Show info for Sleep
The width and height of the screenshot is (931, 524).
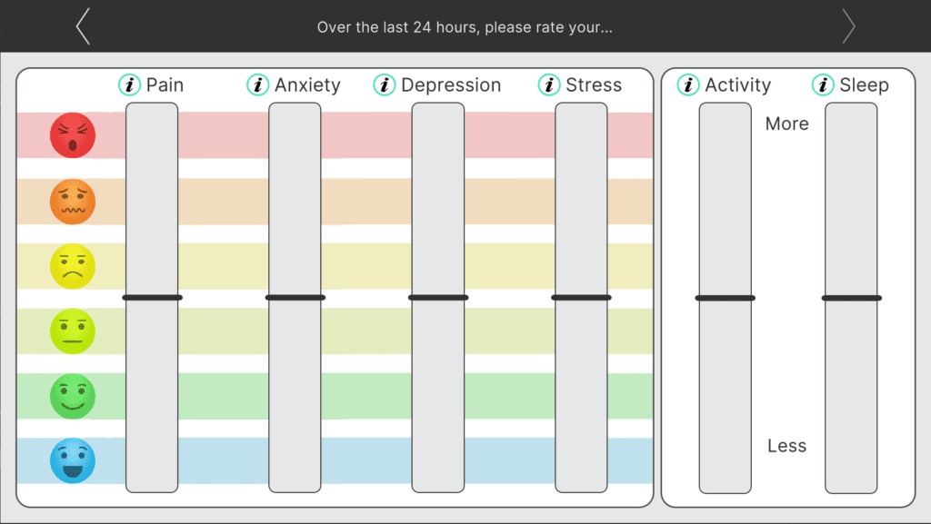click(823, 85)
